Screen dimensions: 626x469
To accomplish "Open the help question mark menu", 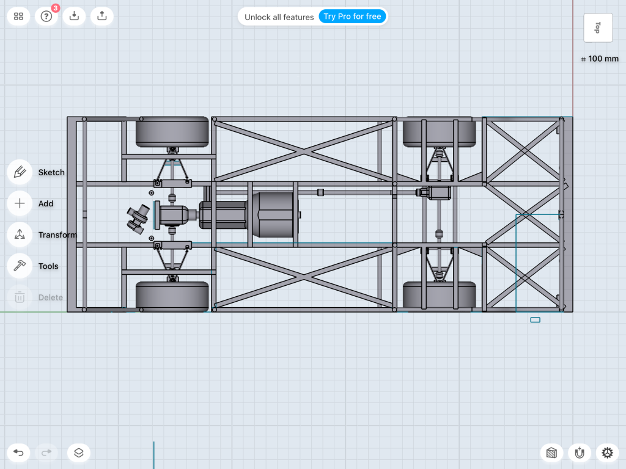I will tap(46, 16).
